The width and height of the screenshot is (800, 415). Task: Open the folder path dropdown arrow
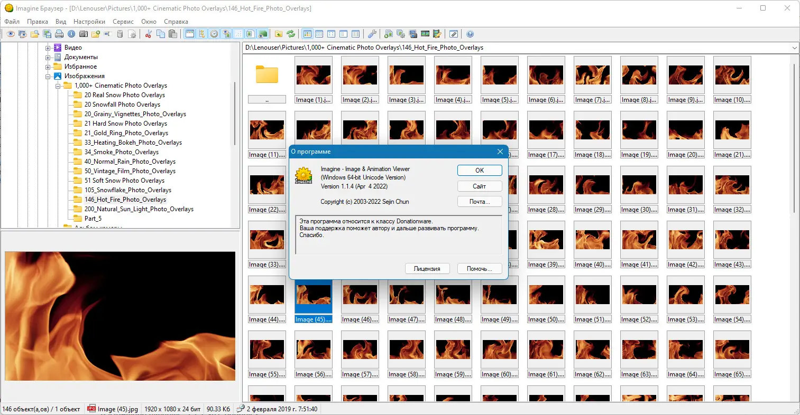click(x=795, y=48)
